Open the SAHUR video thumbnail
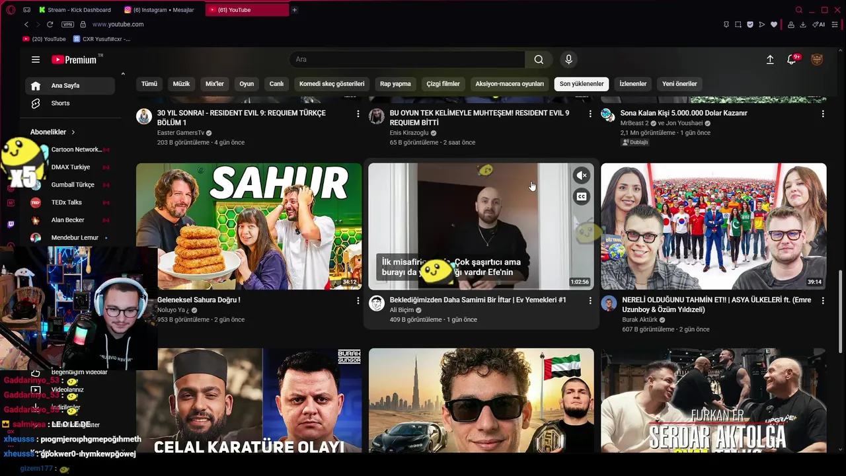846x476 pixels. 249,226
